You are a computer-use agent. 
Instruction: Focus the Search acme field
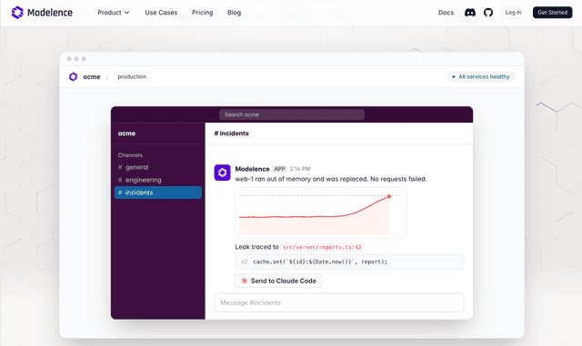coord(292,114)
